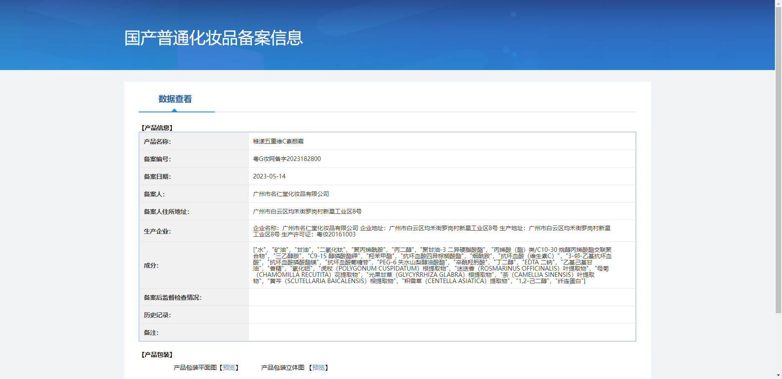Click the 备案后监督检查情况 row label

[x=173, y=298]
